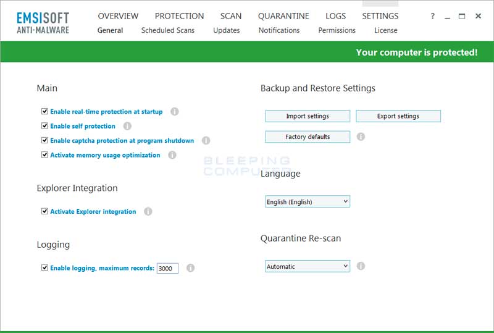This screenshot has width=494, height=333.
Task: Open the QUARANTINE section
Action: (283, 16)
